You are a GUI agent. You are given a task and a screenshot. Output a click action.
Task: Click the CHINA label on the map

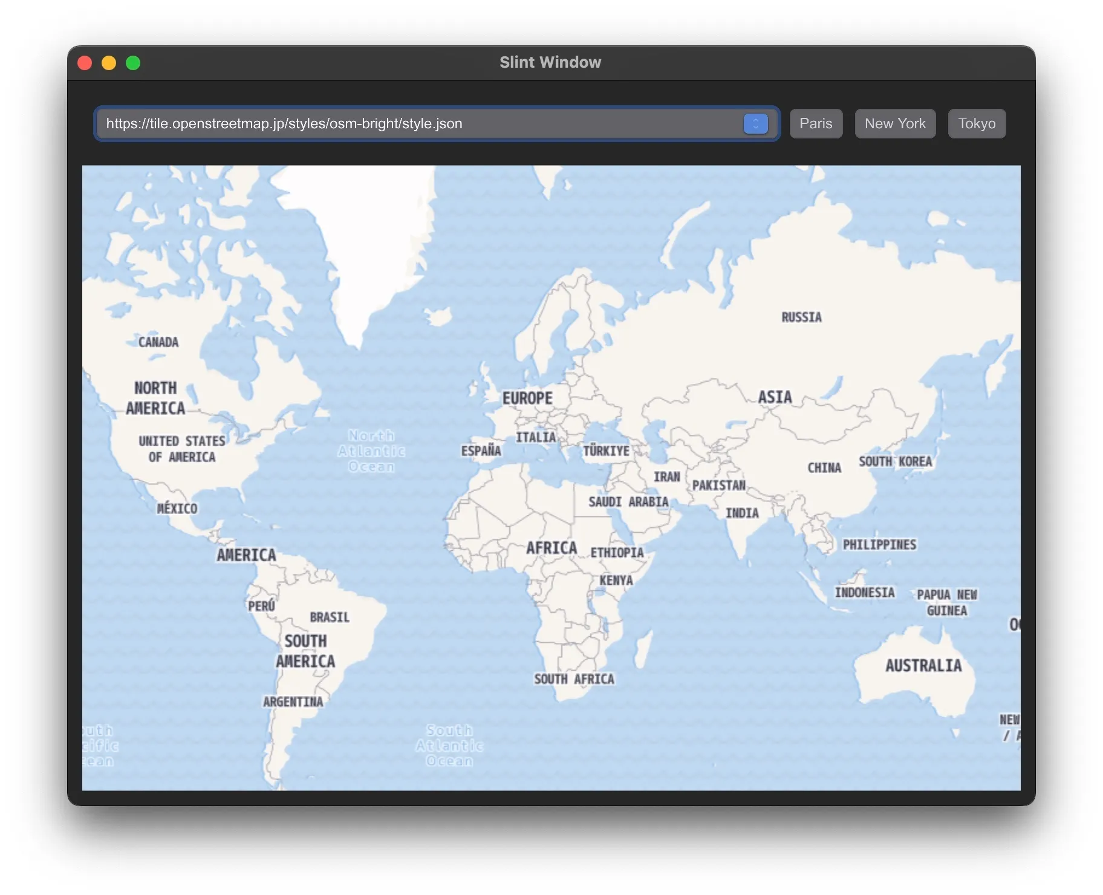824,467
